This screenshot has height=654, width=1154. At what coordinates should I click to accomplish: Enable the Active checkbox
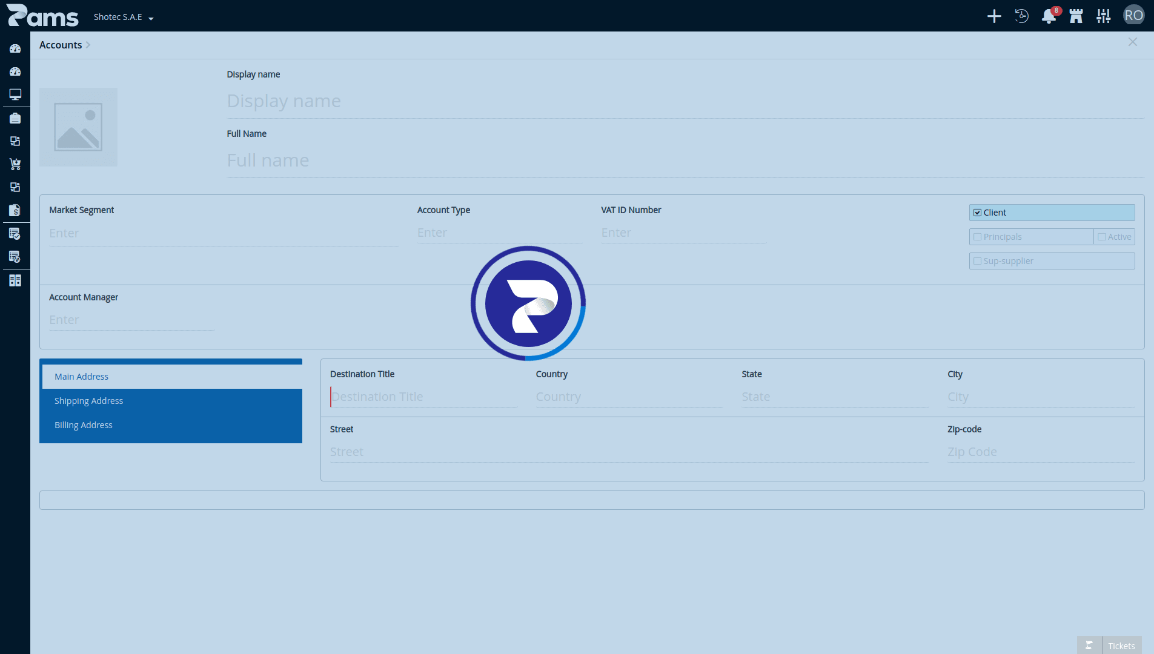point(1102,237)
